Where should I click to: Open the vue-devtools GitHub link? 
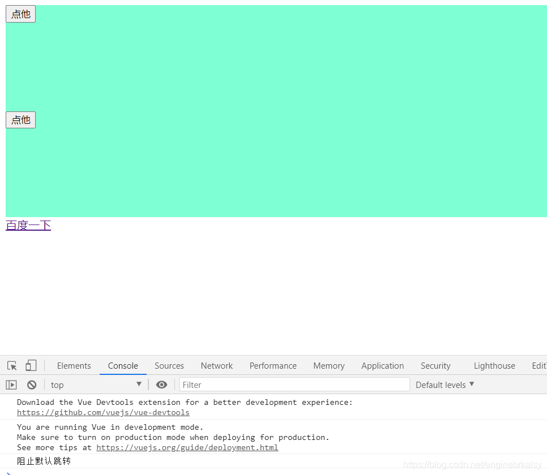(103, 413)
